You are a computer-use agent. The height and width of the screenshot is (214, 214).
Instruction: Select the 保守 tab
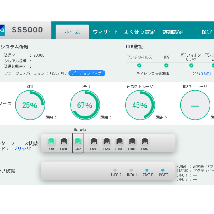click(x=207, y=32)
